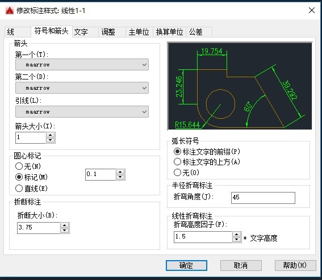The width and height of the screenshot is (322, 280).
Task: Open 第二个(D) arrowhead dropdown
Action: [x=82, y=88]
